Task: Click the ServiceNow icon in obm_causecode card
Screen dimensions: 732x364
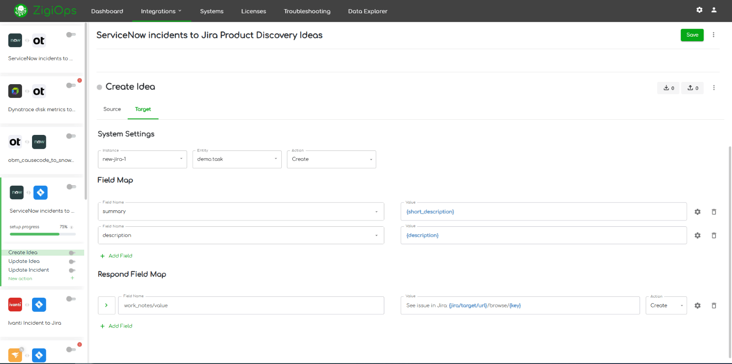Action: (x=39, y=142)
